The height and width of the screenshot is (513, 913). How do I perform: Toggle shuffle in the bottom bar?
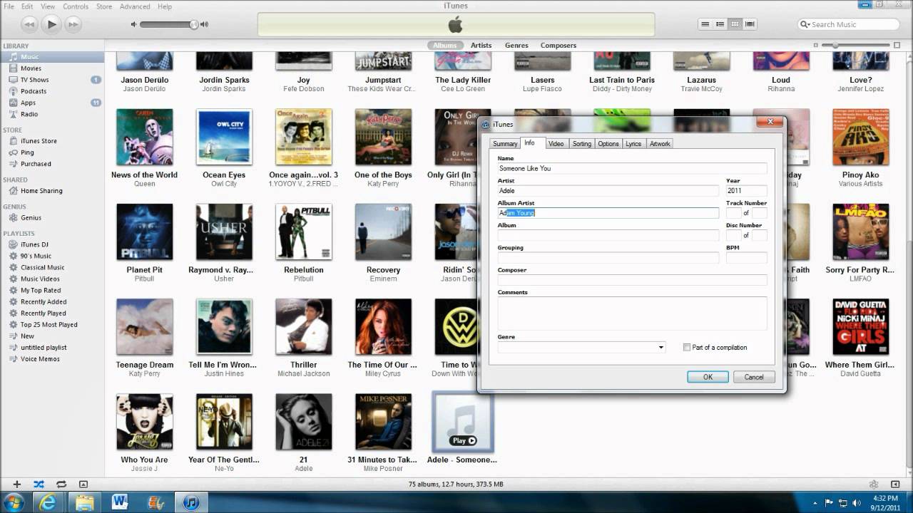[x=39, y=484]
